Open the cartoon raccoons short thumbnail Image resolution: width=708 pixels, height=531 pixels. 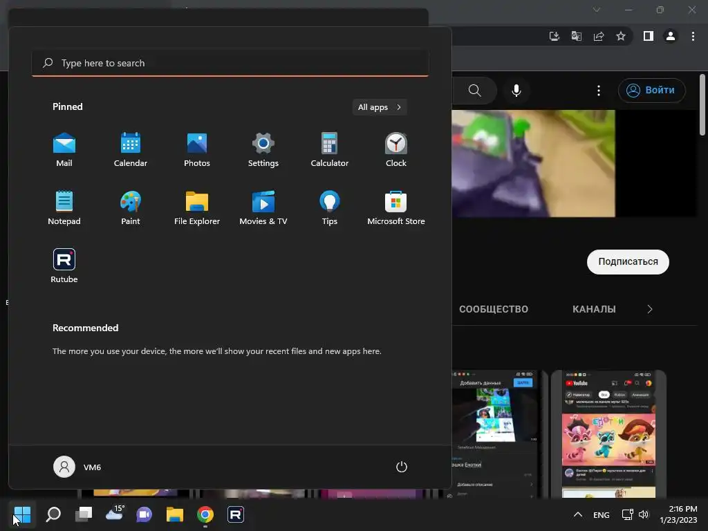click(x=608, y=434)
